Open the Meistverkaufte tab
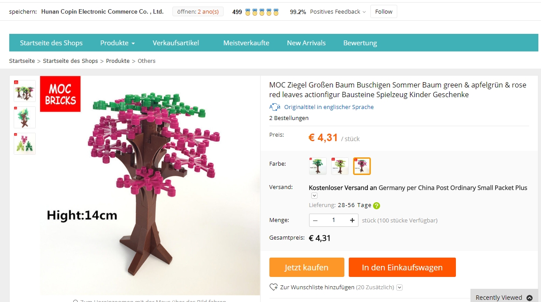 point(246,43)
